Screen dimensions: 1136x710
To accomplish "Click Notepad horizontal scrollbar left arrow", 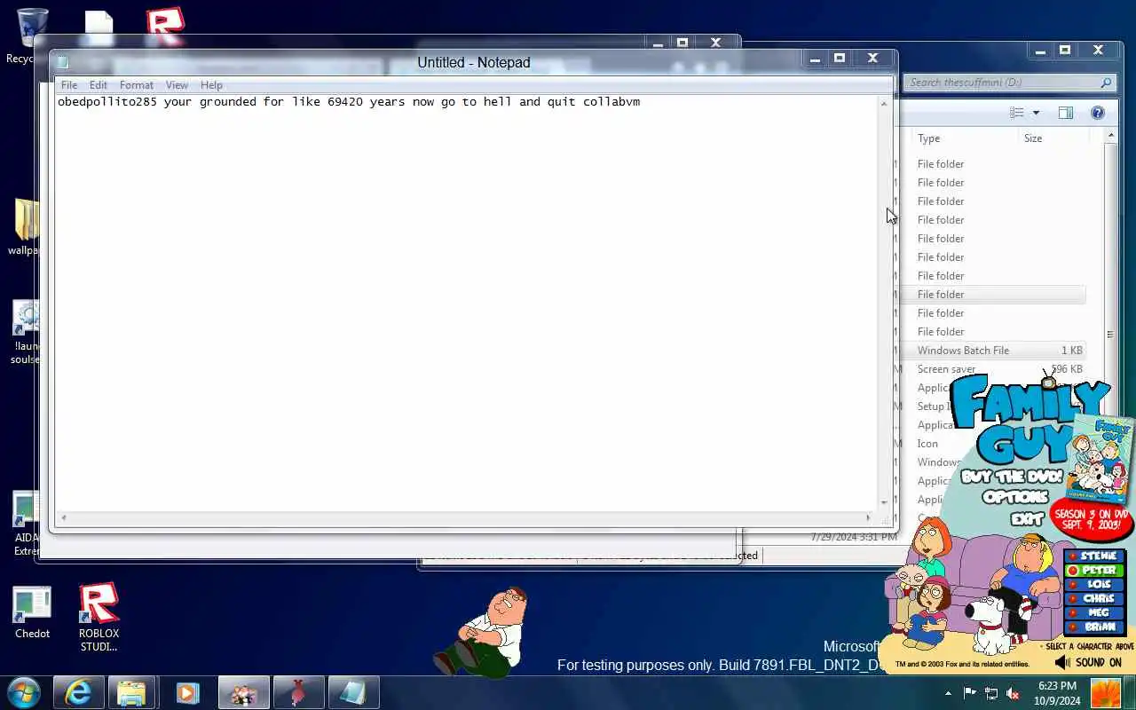I will tap(63, 517).
